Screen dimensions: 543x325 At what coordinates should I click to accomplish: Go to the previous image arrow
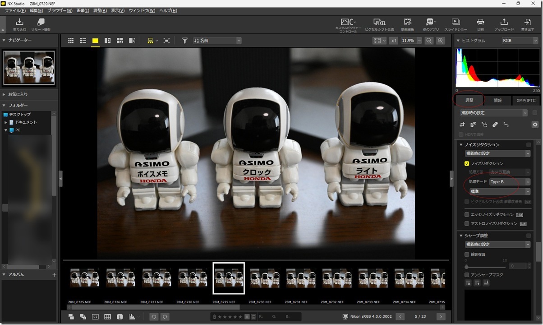(x=399, y=317)
